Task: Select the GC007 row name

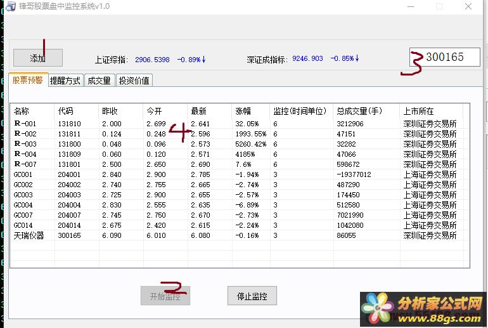Action: [x=23, y=215]
